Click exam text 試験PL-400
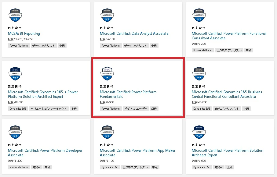Screen dimensions: 277x177 tap(15, 161)
